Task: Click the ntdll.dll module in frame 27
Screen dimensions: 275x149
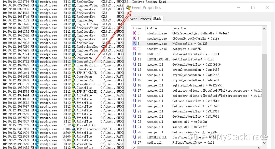Action: pos(154,143)
